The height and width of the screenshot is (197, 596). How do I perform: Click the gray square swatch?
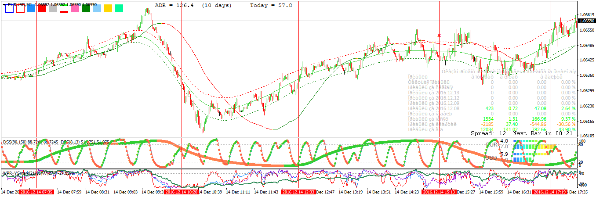[53, 8]
